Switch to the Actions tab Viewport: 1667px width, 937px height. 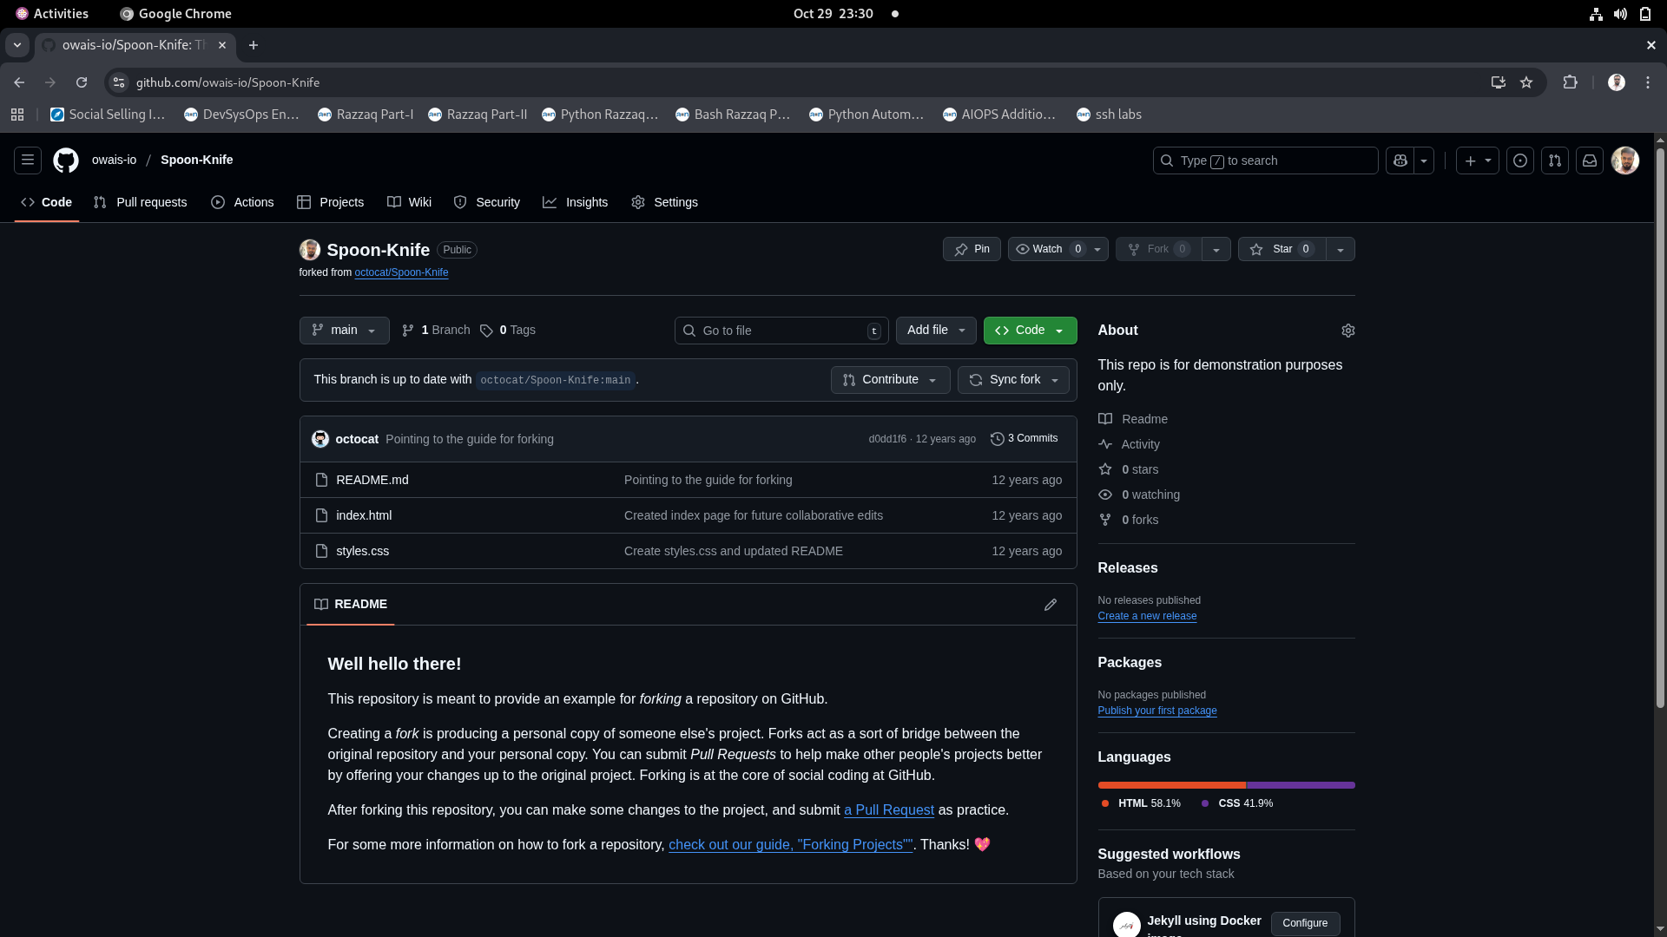coord(242,202)
